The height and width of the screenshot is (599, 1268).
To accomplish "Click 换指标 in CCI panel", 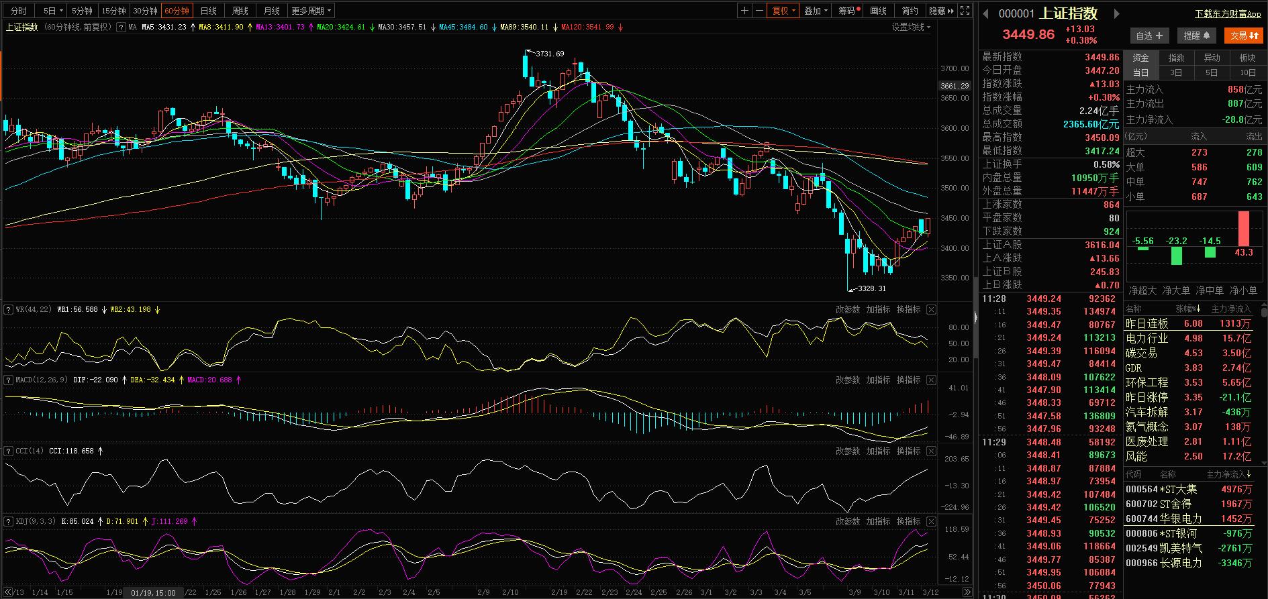I will [x=909, y=451].
